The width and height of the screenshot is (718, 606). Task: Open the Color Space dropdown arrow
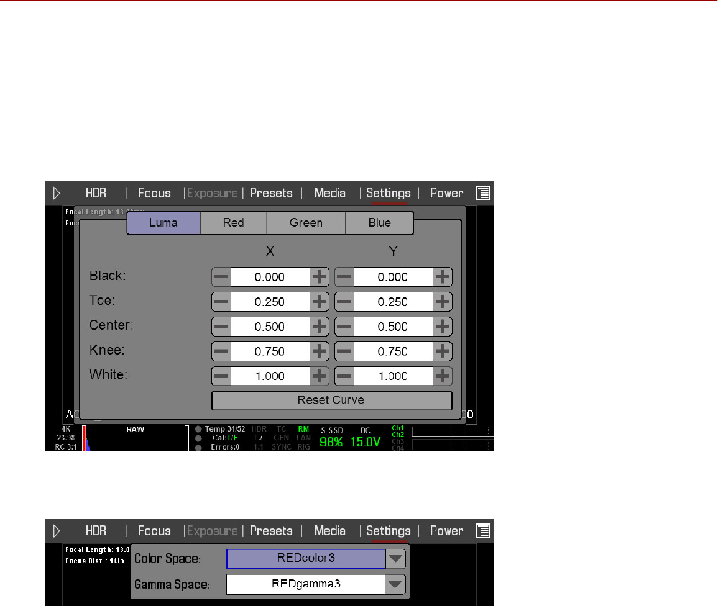(395, 558)
